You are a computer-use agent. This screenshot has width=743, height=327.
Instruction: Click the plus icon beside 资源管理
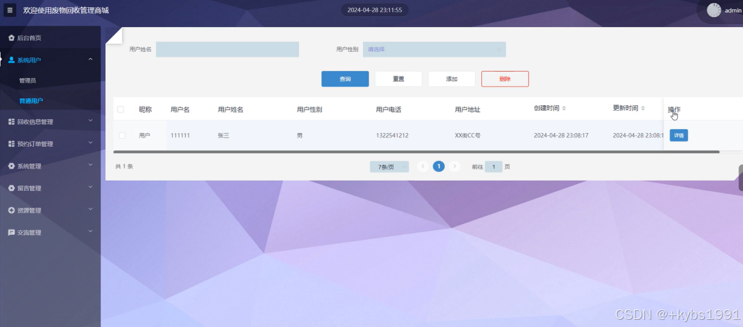click(x=11, y=210)
